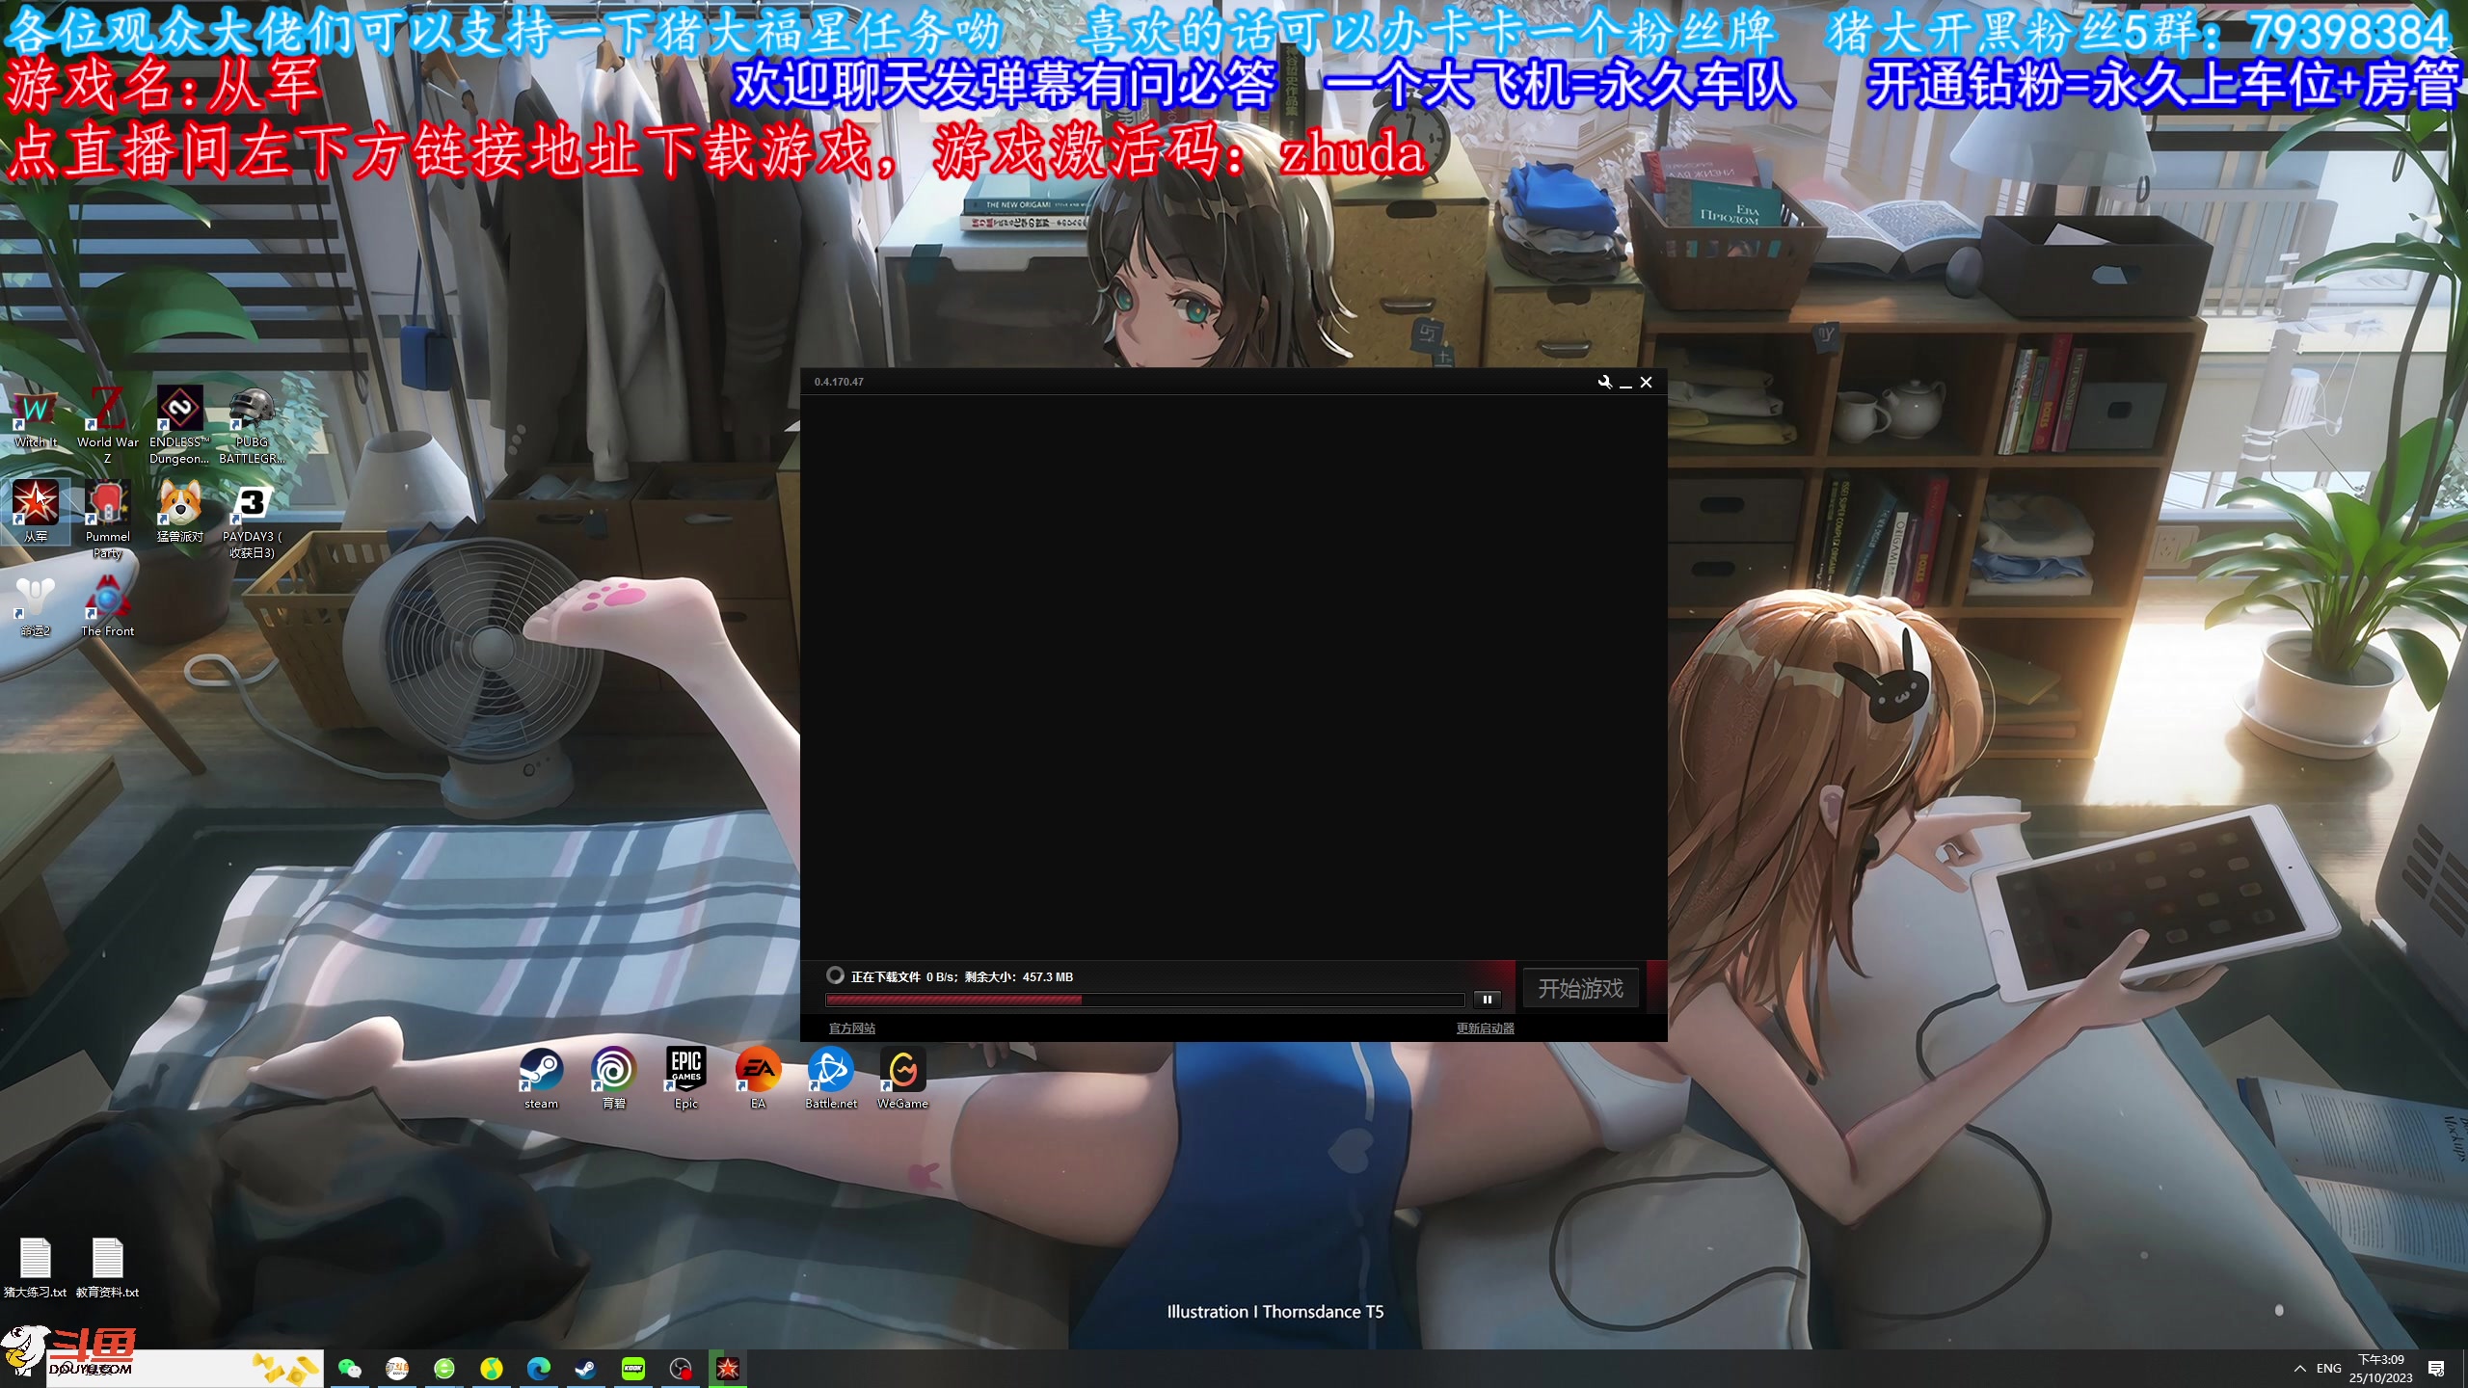
Task: Select the EA desktop shortcut
Action: [x=758, y=1079]
